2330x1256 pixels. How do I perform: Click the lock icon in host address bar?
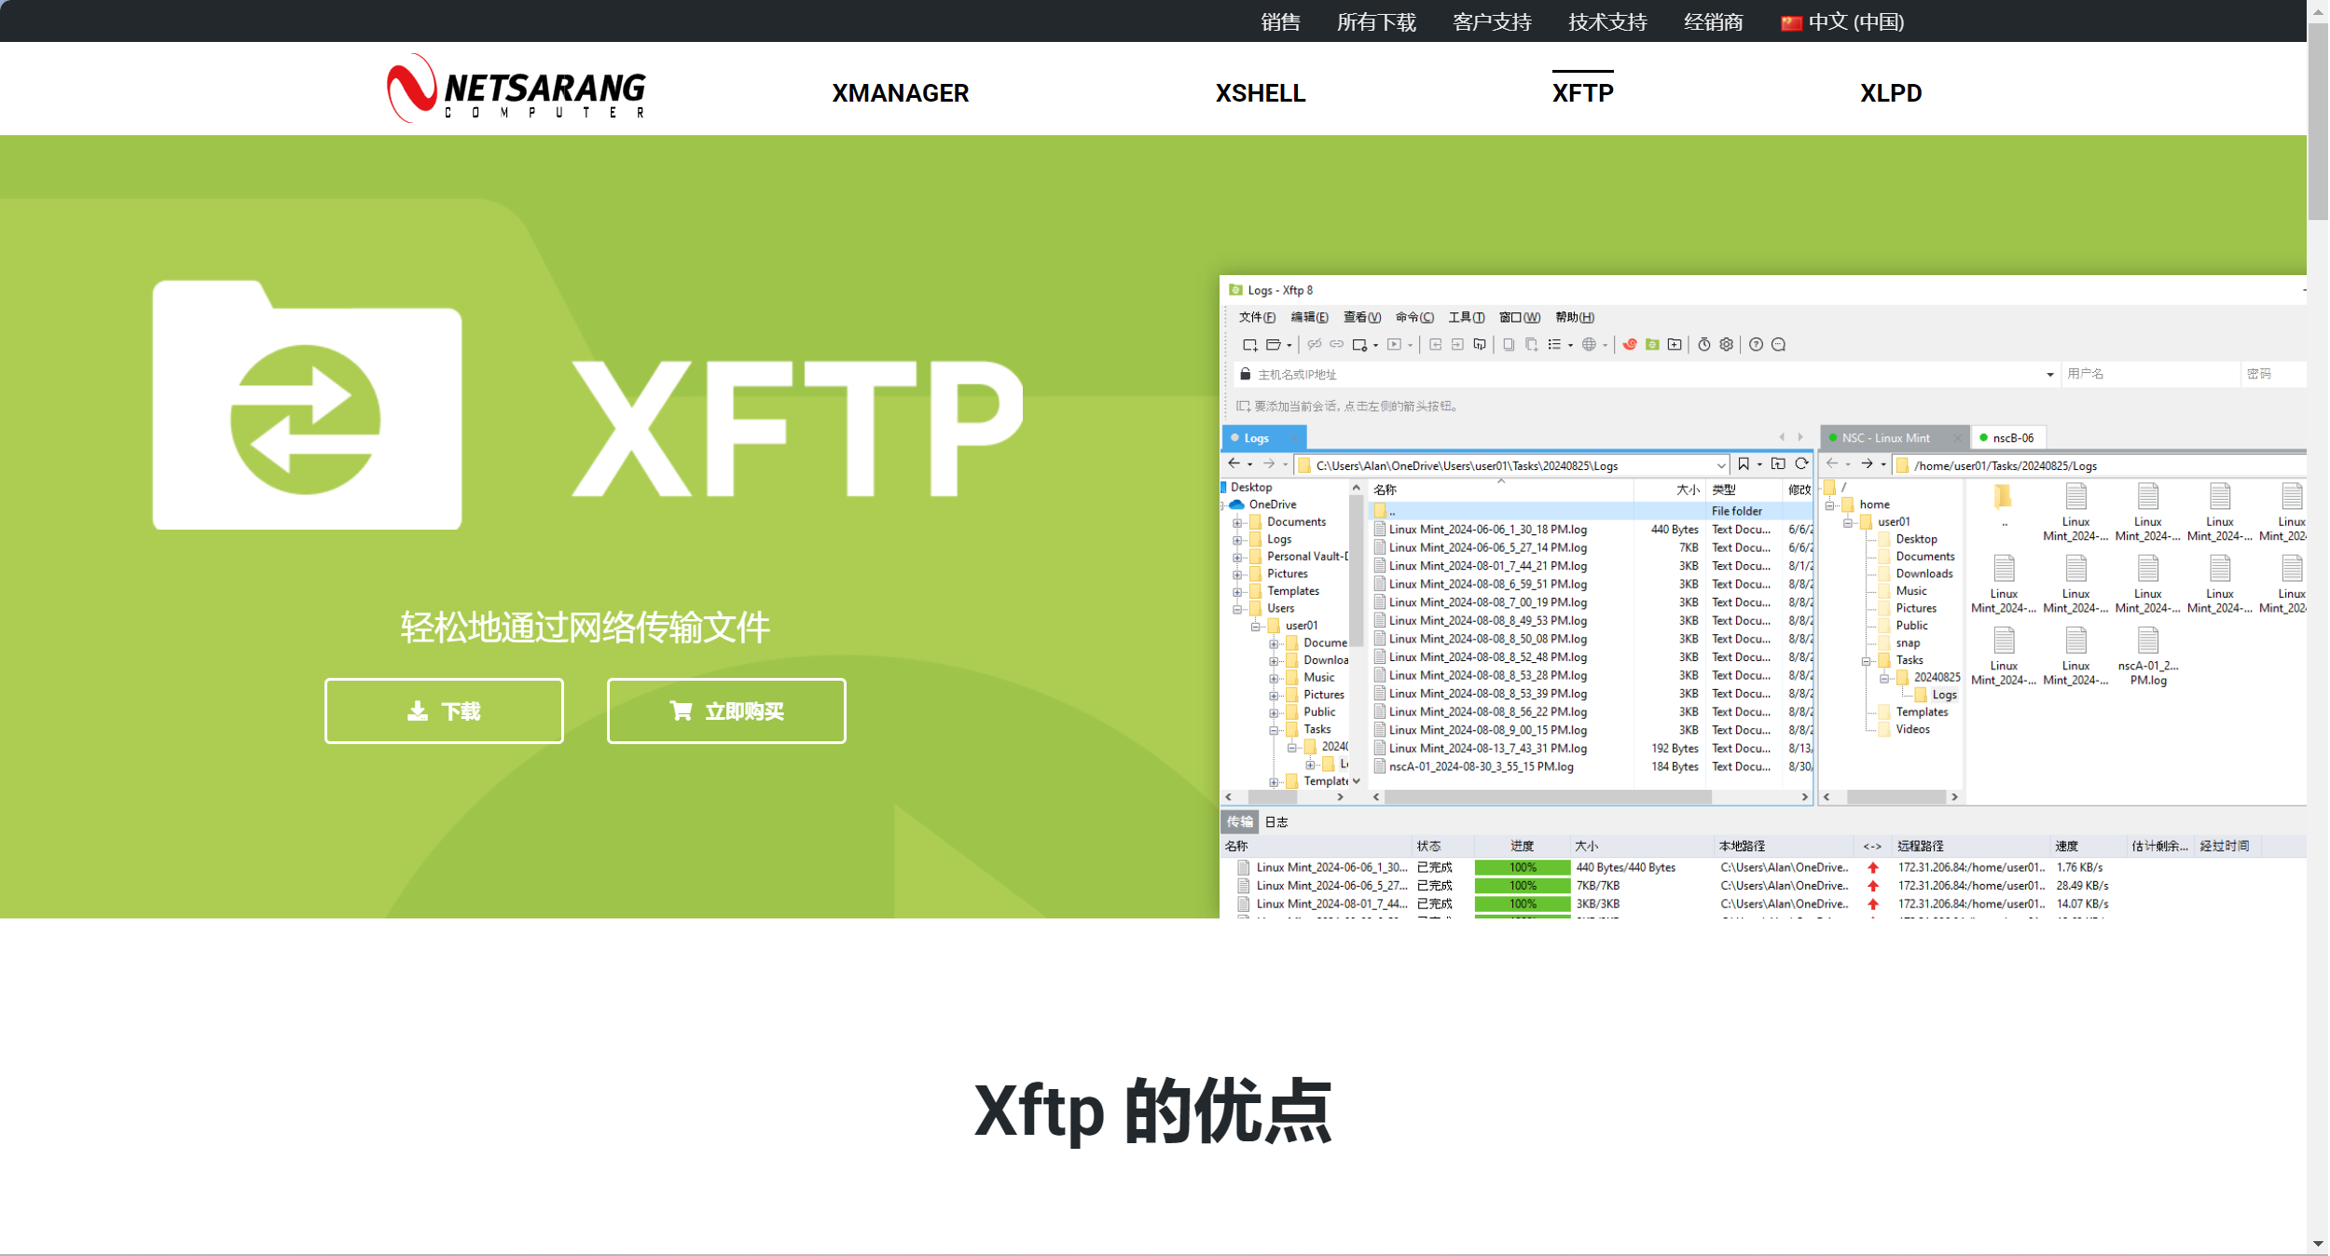point(1246,374)
